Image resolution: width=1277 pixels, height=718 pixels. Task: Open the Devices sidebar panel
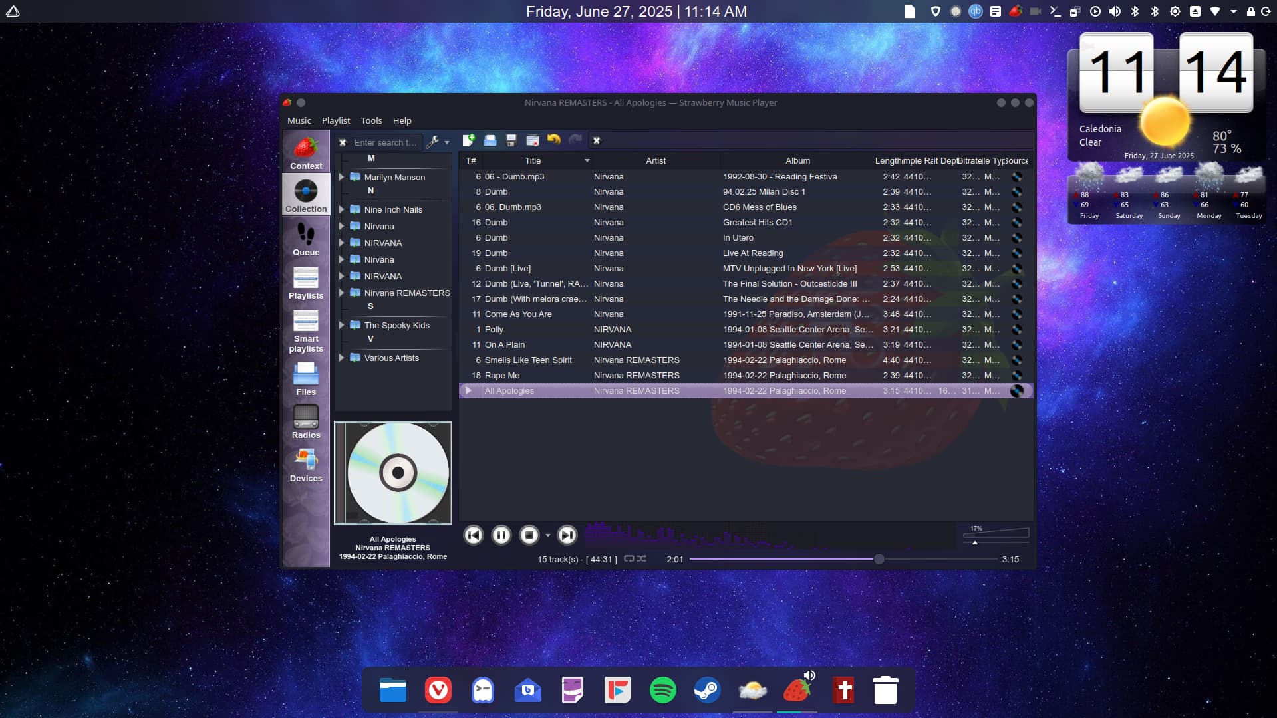[306, 465]
